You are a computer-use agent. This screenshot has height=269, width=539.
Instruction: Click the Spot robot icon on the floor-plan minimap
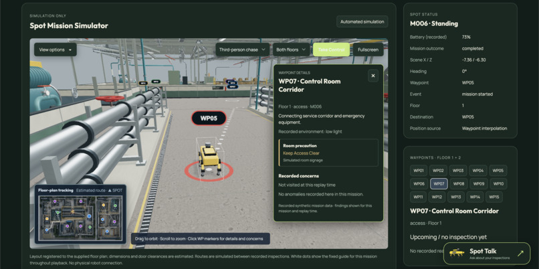pyautogui.click(x=73, y=211)
